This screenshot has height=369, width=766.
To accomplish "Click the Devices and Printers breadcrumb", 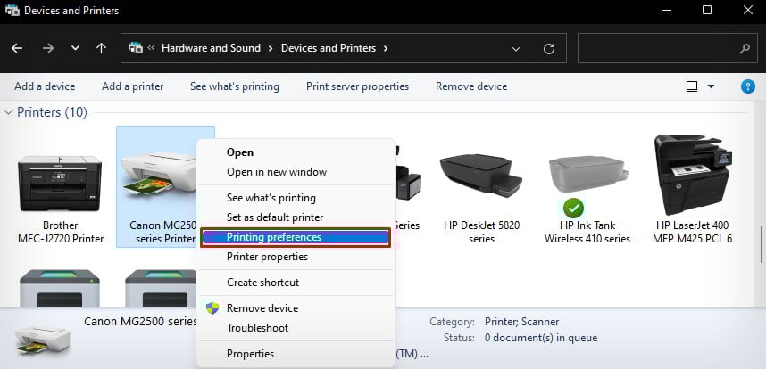I will [329, 48].
